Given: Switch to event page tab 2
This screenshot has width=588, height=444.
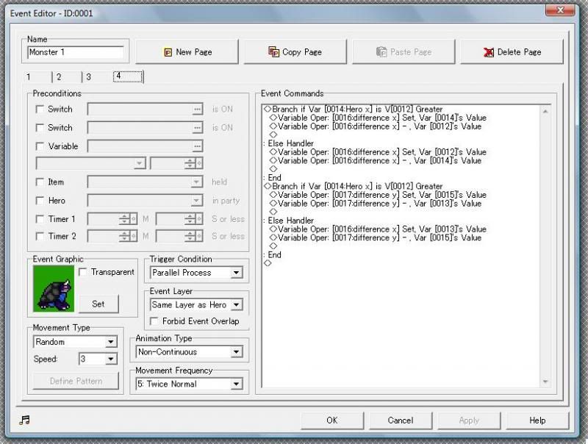Looking at the screenshot, I should (x=59, y=77).
